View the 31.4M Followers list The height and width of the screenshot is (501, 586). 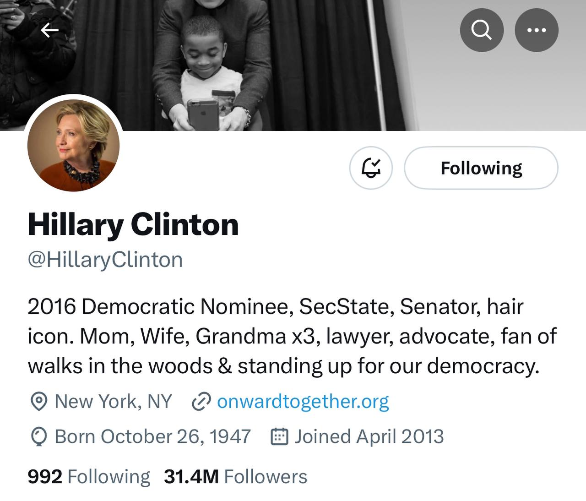point(235,477)
